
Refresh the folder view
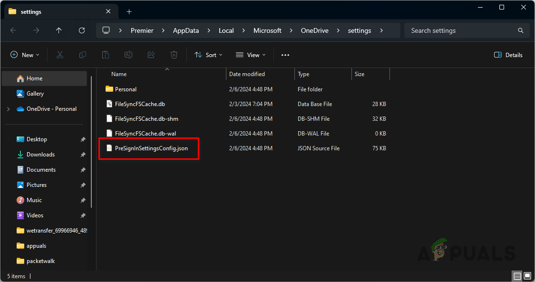(x=81, y=30)
